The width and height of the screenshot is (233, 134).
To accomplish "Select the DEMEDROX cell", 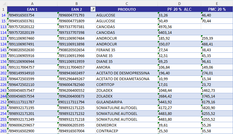I will [127, 125].
